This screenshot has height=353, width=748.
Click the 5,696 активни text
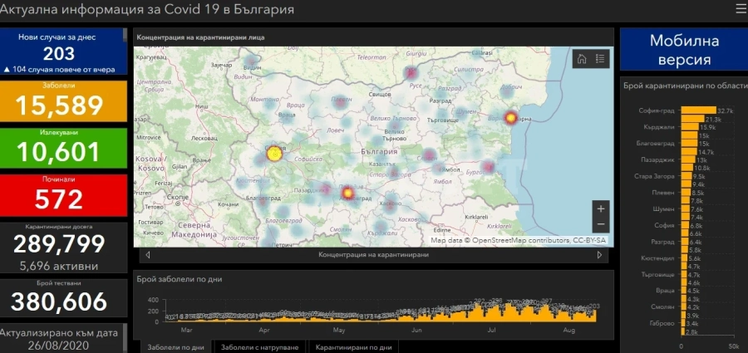[59, 266]
